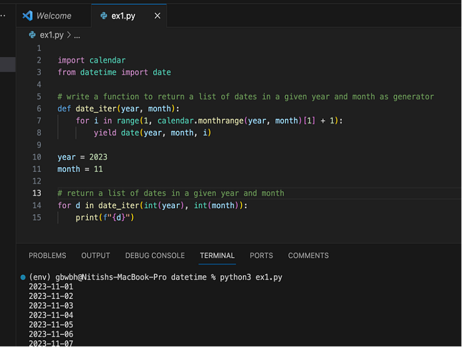The width and height of the screenshot is (462, 347).
Task: Click the Python file icon in breadcrumb
Action: 32,35
